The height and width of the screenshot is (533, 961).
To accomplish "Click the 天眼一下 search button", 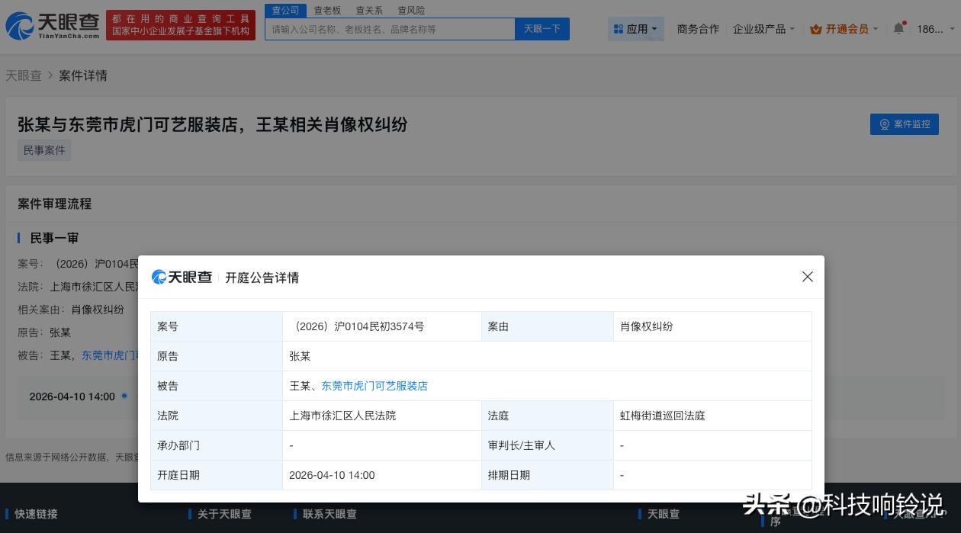I will tap(542, 28).
